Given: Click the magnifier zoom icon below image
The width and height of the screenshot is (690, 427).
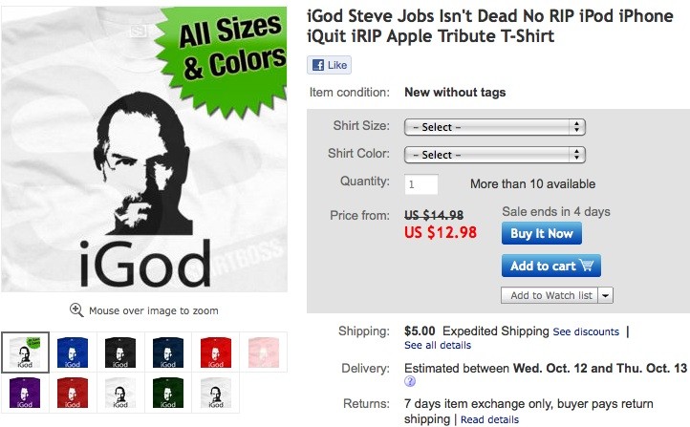Looking at the screenshot, I should click(76, 310).
